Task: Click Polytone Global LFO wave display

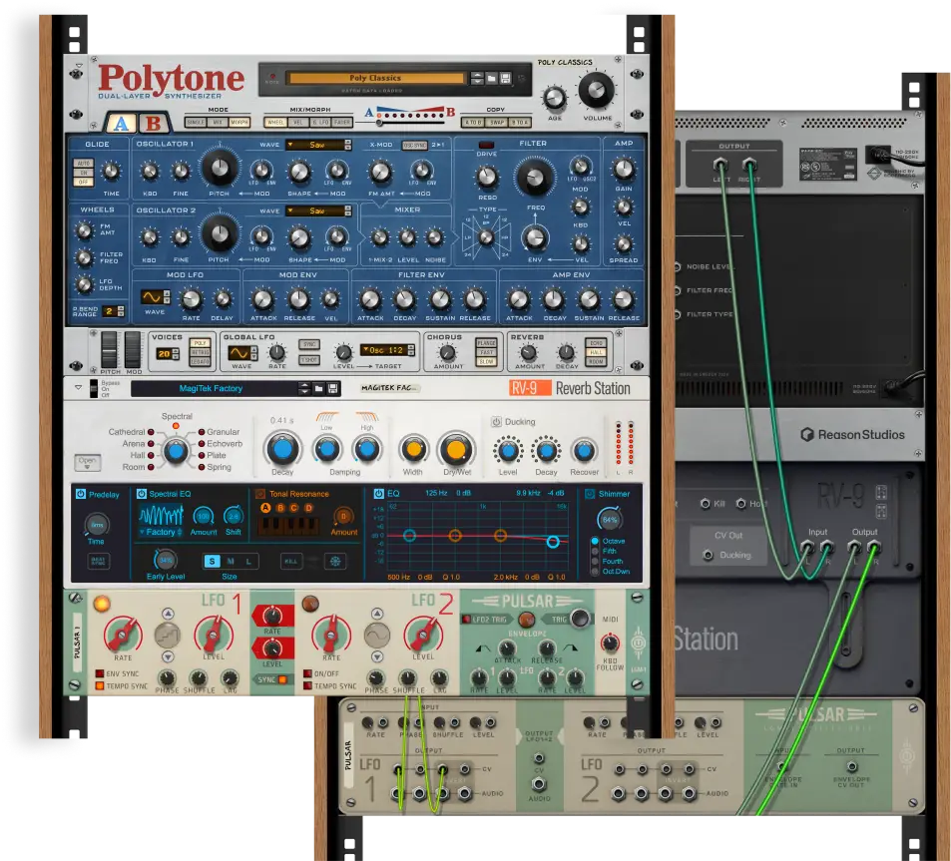Action: tap(238, 353)
